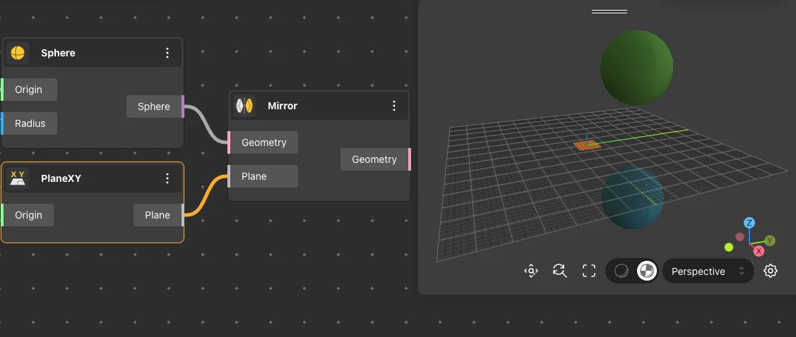Click the Z axis on the orientation gizmo
Image resolution: width=796 pixels, height=337 pixels.
pos(749,223)
